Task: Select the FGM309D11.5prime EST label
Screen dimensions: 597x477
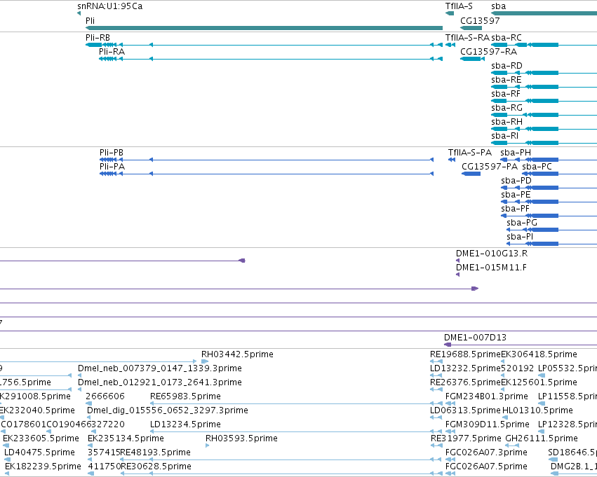Action: coord(488,425)
